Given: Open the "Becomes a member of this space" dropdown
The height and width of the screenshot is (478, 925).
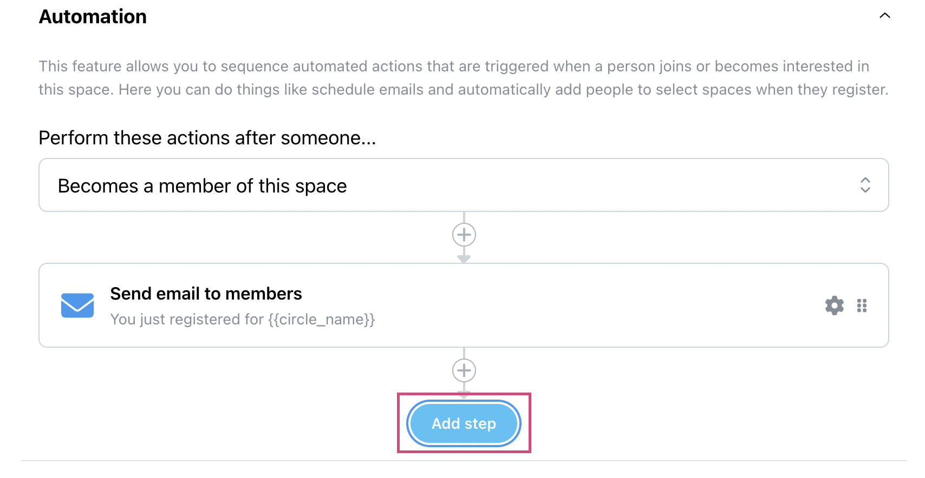Looking at the screenshot, I should 464,185.
